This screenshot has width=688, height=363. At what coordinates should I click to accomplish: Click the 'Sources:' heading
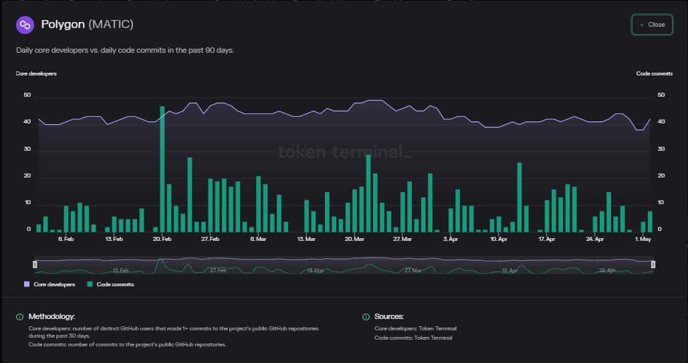[x=389, y=316]
